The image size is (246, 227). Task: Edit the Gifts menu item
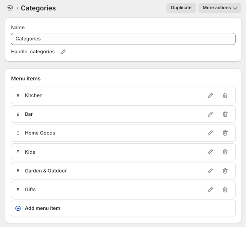210,190
